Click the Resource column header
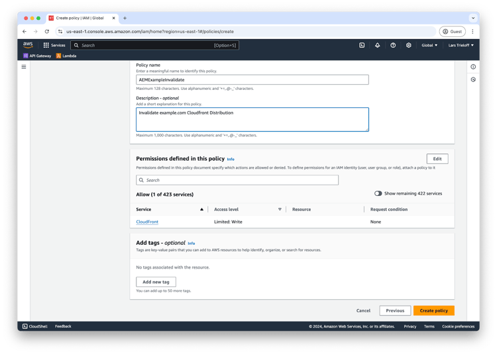497x354 pixels. click(302, 209)
